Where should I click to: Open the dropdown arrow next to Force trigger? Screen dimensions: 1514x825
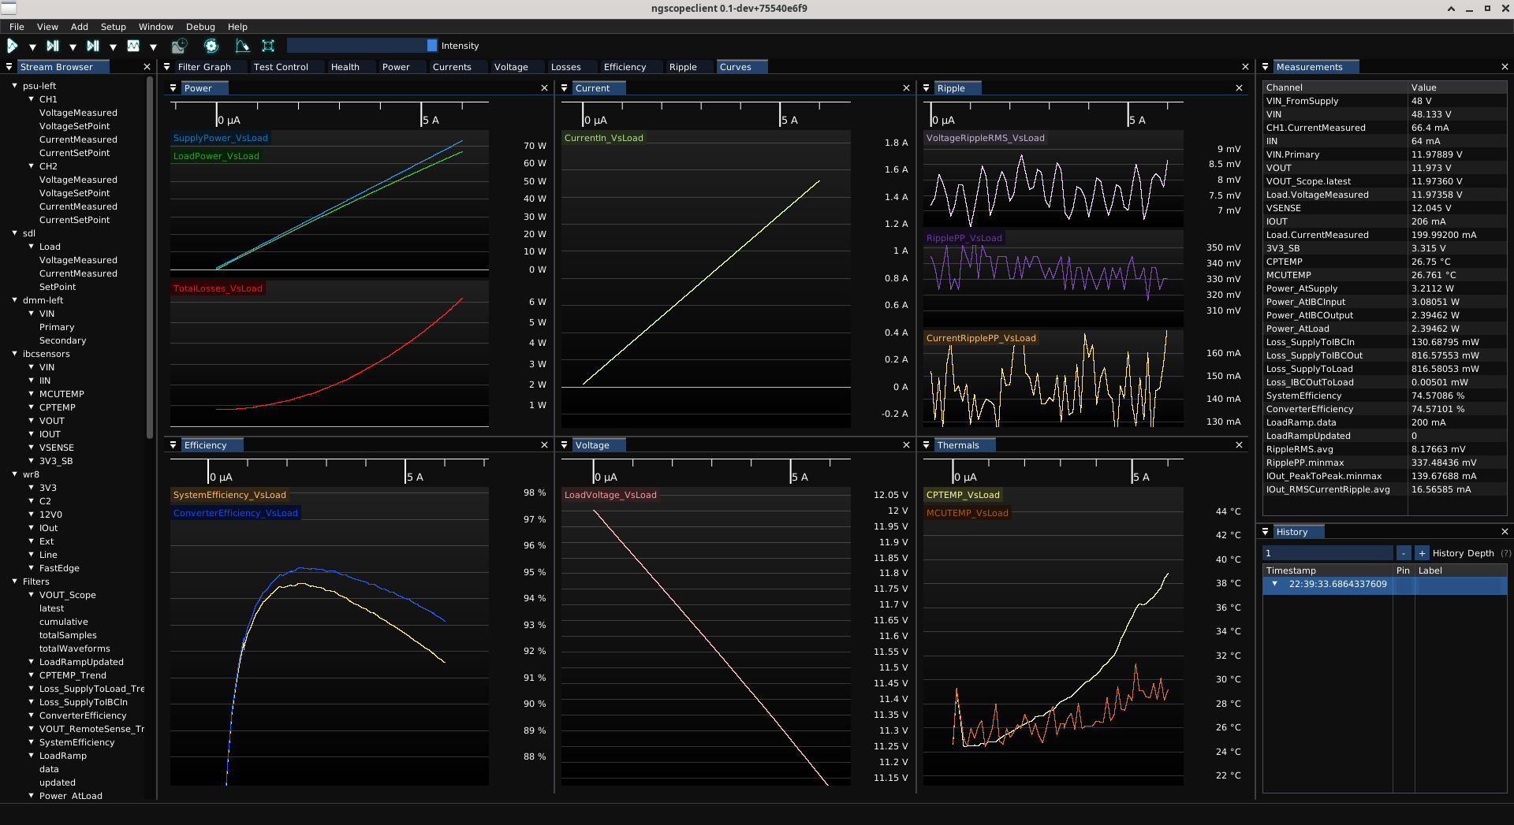[113, 47]
